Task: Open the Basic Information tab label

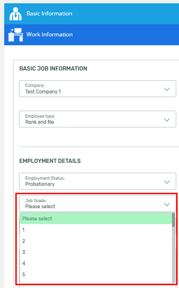Action: pyautogui.click(x=49, y=14)
